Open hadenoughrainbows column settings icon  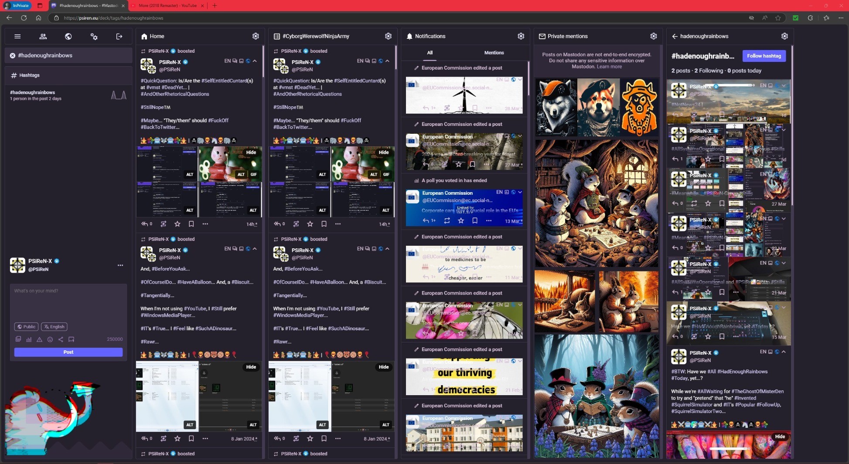click(784, 36)
